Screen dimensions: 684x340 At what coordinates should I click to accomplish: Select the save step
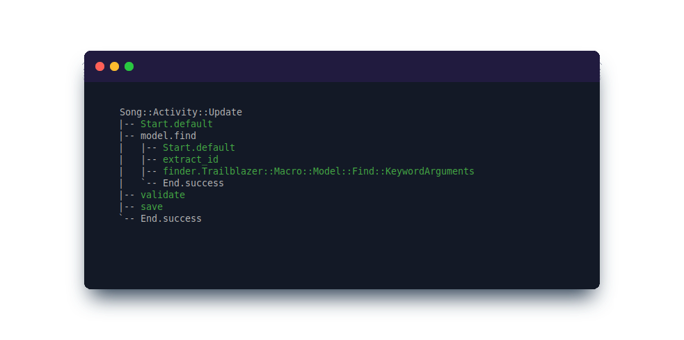click(x=152, y=207)
